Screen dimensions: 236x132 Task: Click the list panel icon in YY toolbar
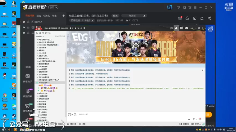[181, 28]
